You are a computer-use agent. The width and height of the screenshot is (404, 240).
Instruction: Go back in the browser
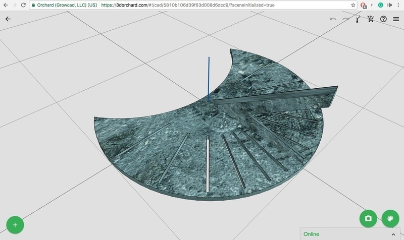coord(6,5)
